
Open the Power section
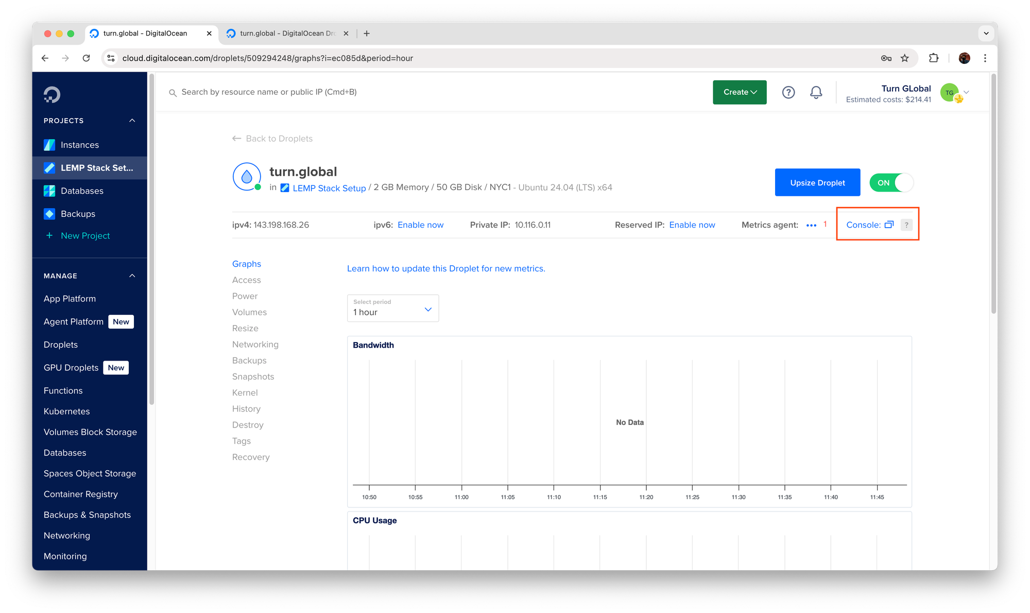pos(245,296)
